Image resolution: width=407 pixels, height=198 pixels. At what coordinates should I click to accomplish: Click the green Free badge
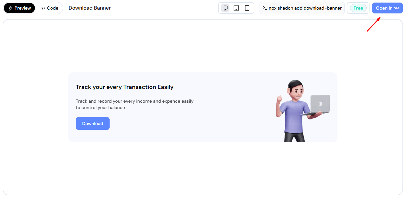click(358, 8)
